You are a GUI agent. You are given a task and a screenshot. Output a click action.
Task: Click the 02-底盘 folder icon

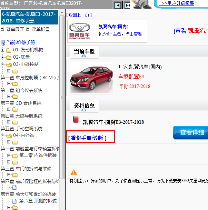9,58
